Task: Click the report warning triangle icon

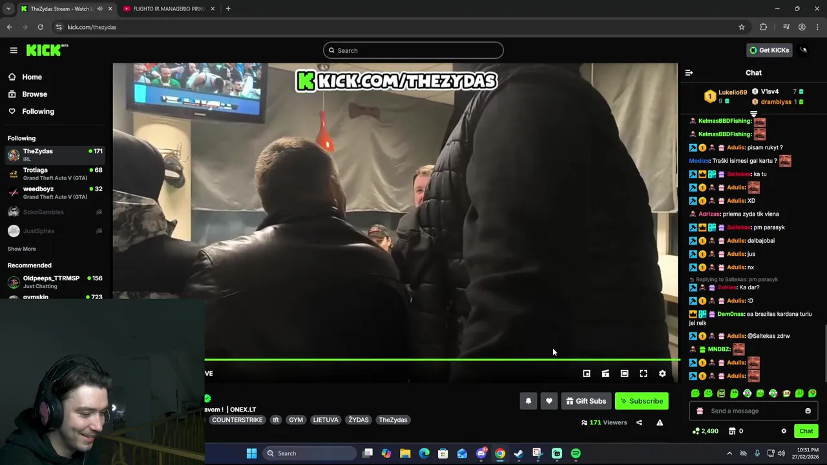Action: point(660,422)
